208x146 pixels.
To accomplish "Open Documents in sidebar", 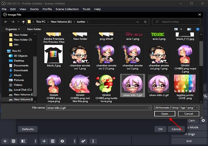I will 19,66.
